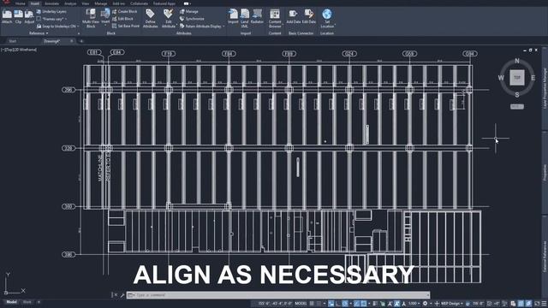Open Define Attributes
Image resolution: width=548 pixels, height=308 pixels.
tap(151, 18)
